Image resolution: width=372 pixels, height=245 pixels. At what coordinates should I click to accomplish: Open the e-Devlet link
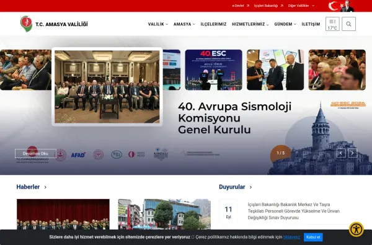[x=238, y=6]
